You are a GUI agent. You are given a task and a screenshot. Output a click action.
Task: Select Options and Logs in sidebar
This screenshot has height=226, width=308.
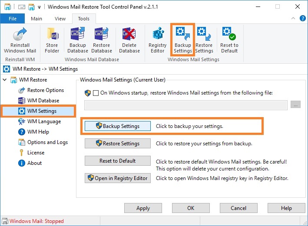tap(43, 142)
